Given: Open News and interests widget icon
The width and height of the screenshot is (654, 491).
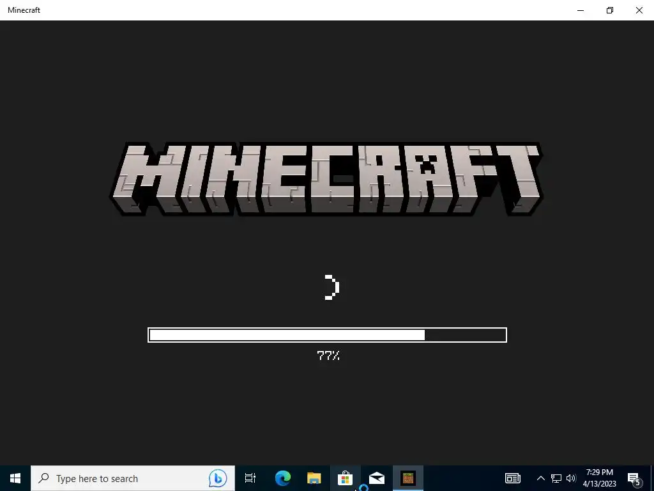Looking at the screenshot, I should 513,478.
